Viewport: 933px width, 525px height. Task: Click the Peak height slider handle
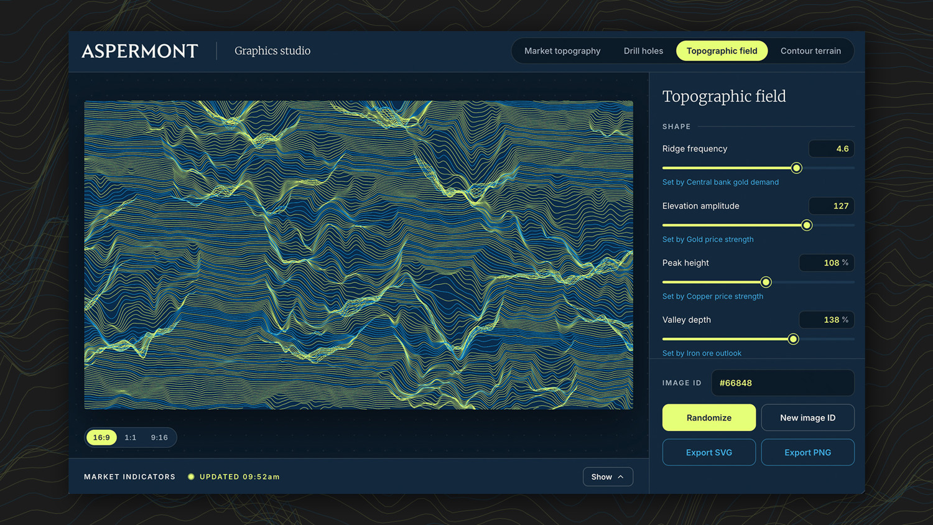tap(766, 282)
